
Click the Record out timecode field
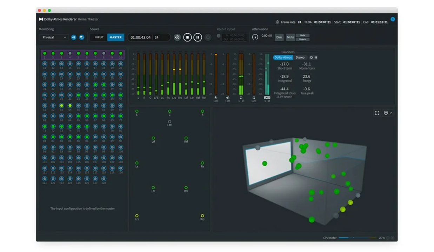tap(234, 39)
